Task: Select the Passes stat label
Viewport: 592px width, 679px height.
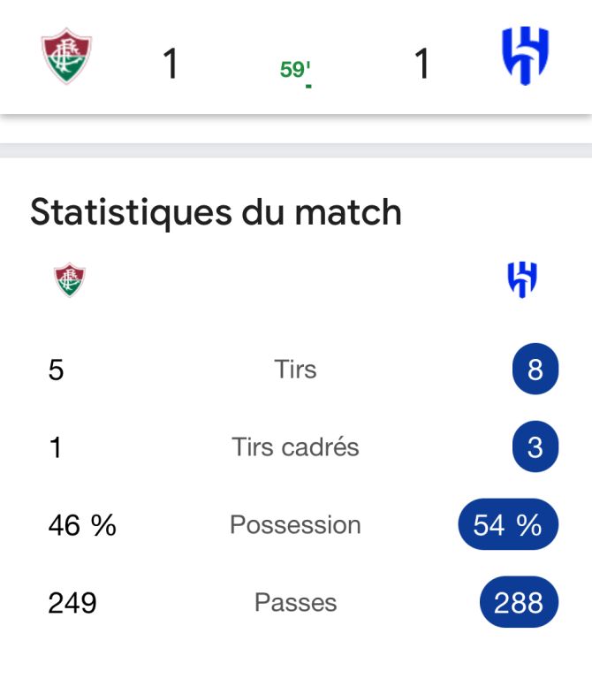Action: point(295,603)
